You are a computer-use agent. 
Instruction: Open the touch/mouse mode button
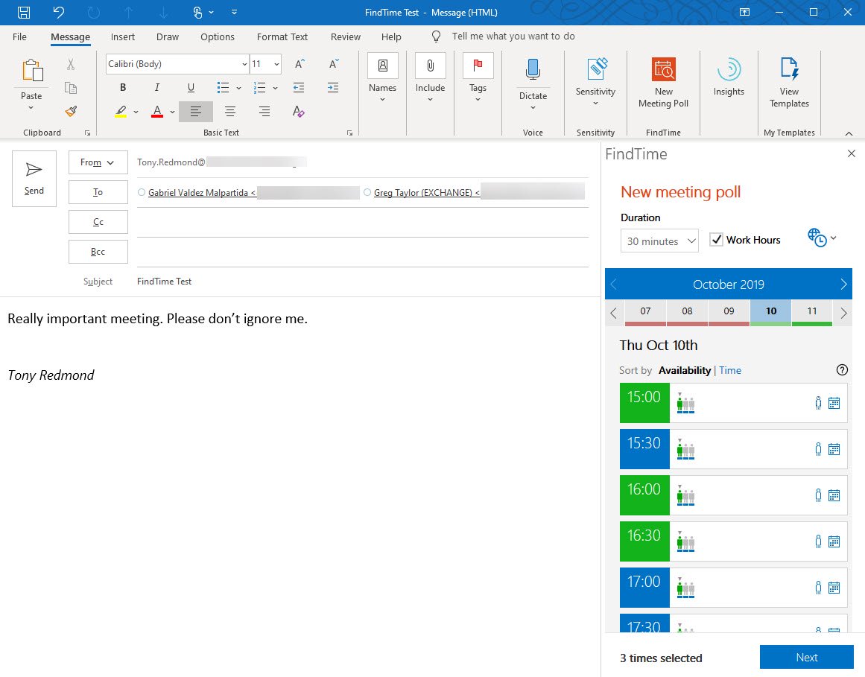[x=198, y=12]
